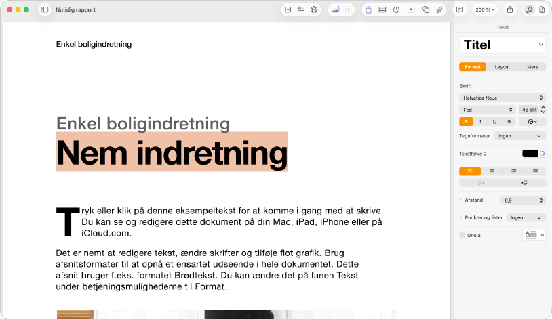The height and width of the screenshot is (319, 552).
Task: Click the paragraph starting Det er nemt
Action: click(207, 270)
